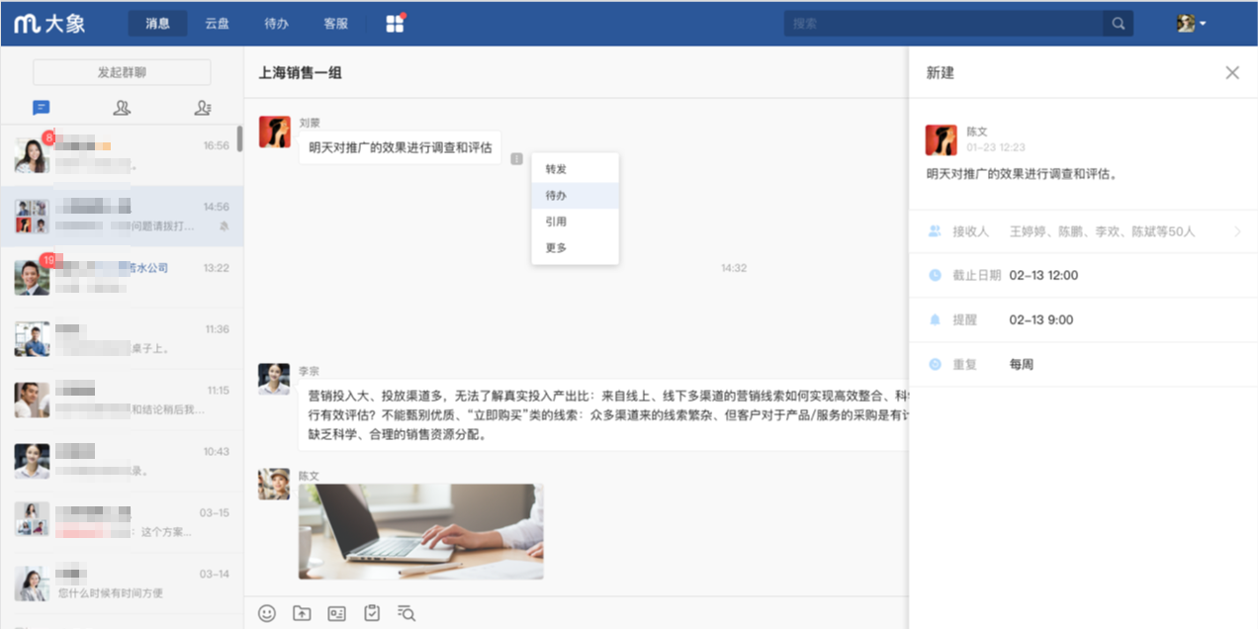Viewport: 1258px width, 629px height.
Task: Select the chat messages list icon
Action: (41, 108)
